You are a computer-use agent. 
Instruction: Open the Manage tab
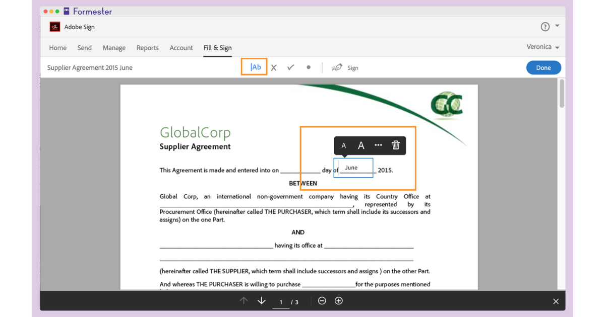coord(114,48)
